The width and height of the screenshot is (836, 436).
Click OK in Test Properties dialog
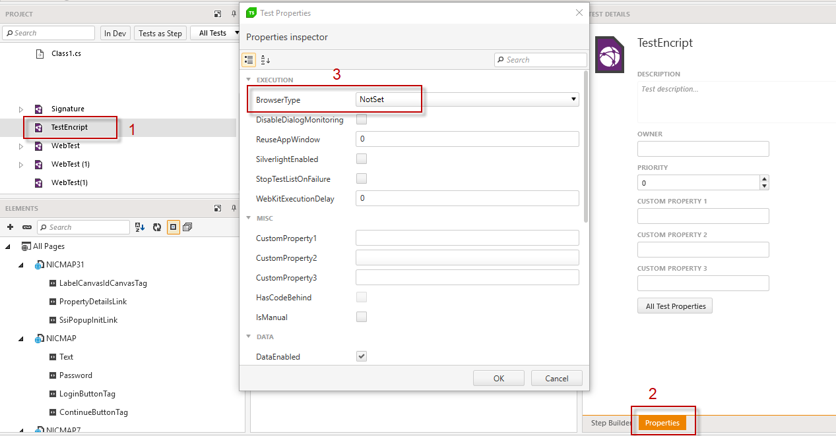(498, 378)
